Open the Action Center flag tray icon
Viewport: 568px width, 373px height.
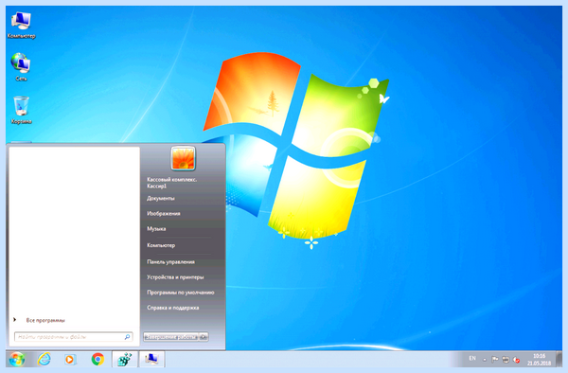[x=495, y=360]
